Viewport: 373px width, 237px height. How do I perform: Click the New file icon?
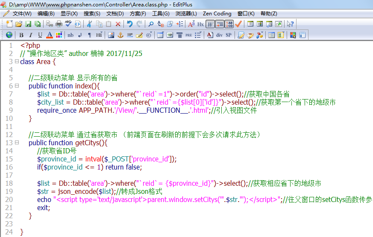click(9, 24)
